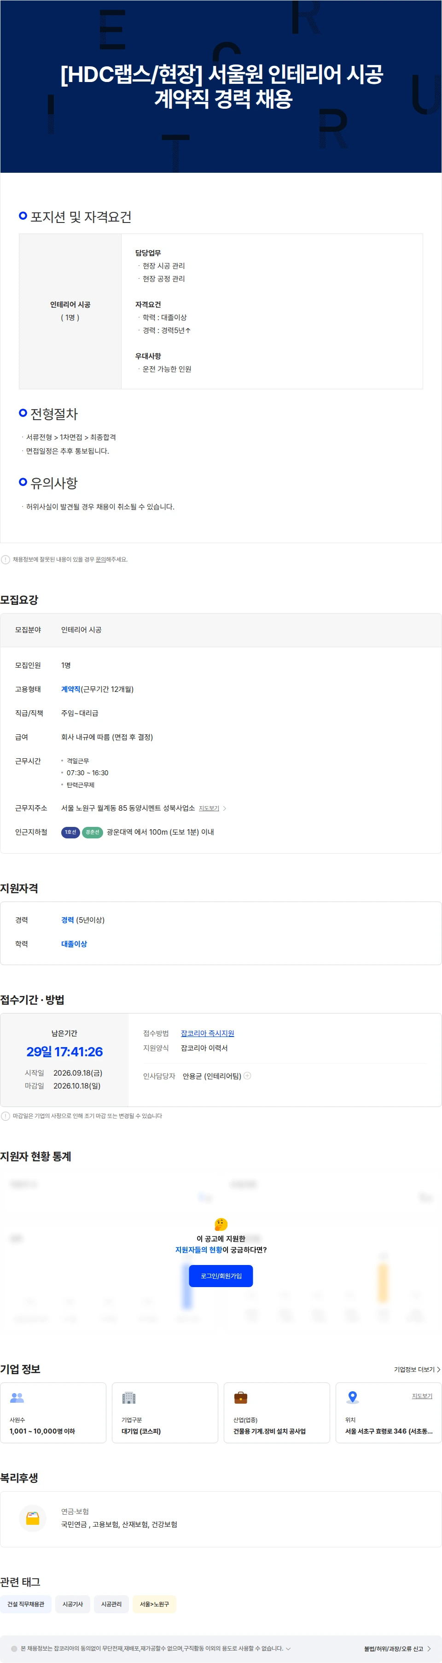Select the 시공기사 tag

click(x=73, y=1604)
